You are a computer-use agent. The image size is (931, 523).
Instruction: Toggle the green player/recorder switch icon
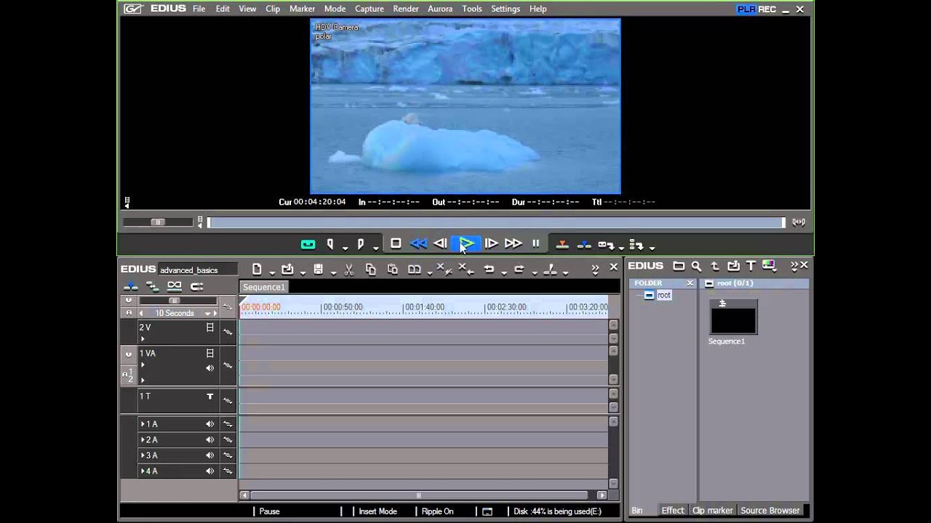tap(308, 244)
